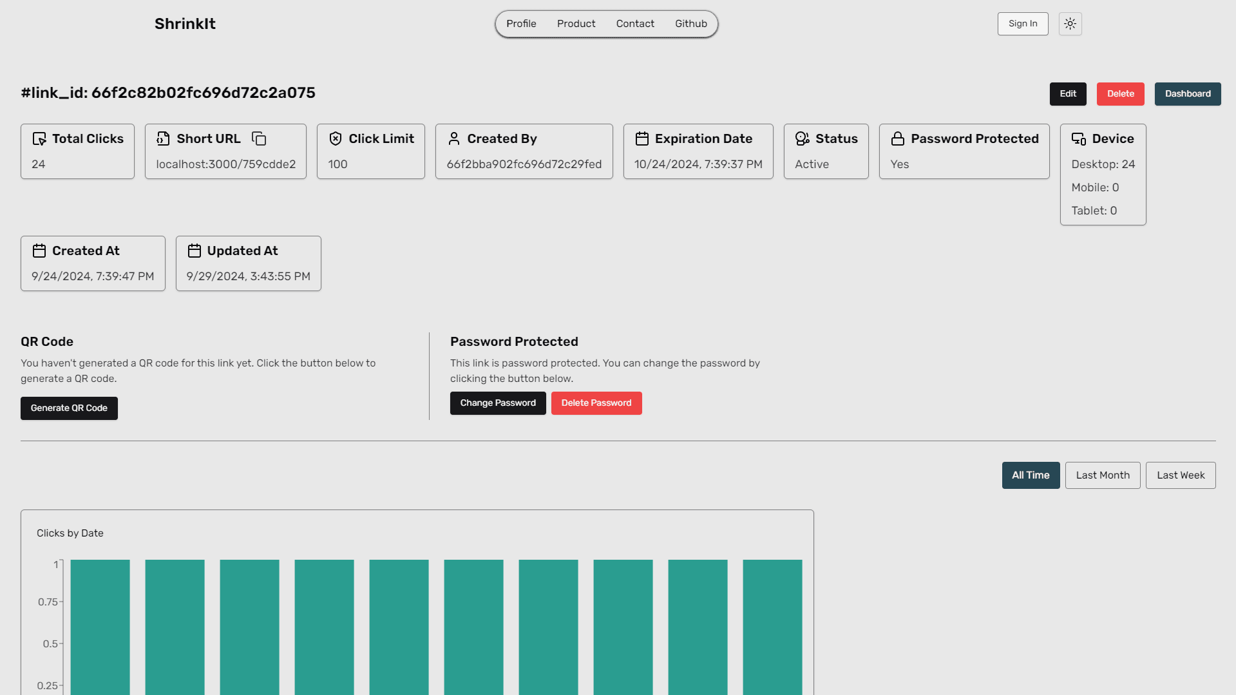The width and height of the screenshot is (1236, 695).
Task: Click the Password Protected lock icon
Action: coord(898,138)
